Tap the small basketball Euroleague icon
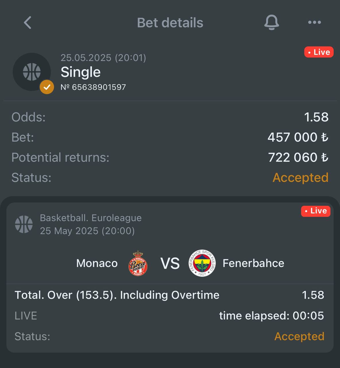Viewport: 340px width, 368px height. click(x=24, y=224)
